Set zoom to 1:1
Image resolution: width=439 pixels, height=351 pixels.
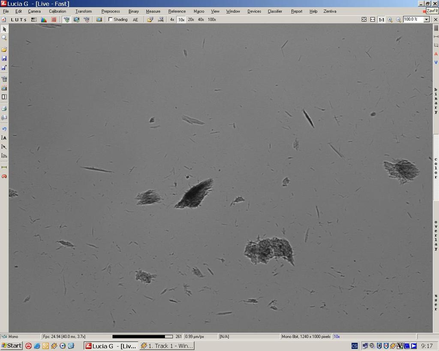(x=381, y=20)
